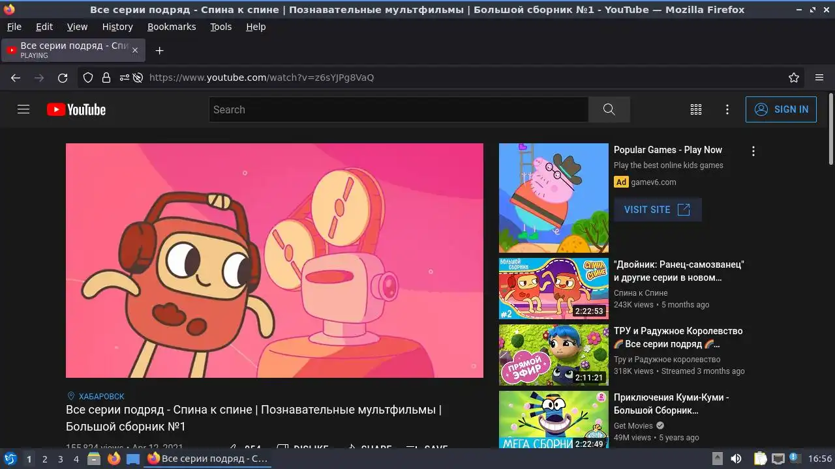Click the notification tray icon beside the clock
Screen dimensions: 835x469
795,459
